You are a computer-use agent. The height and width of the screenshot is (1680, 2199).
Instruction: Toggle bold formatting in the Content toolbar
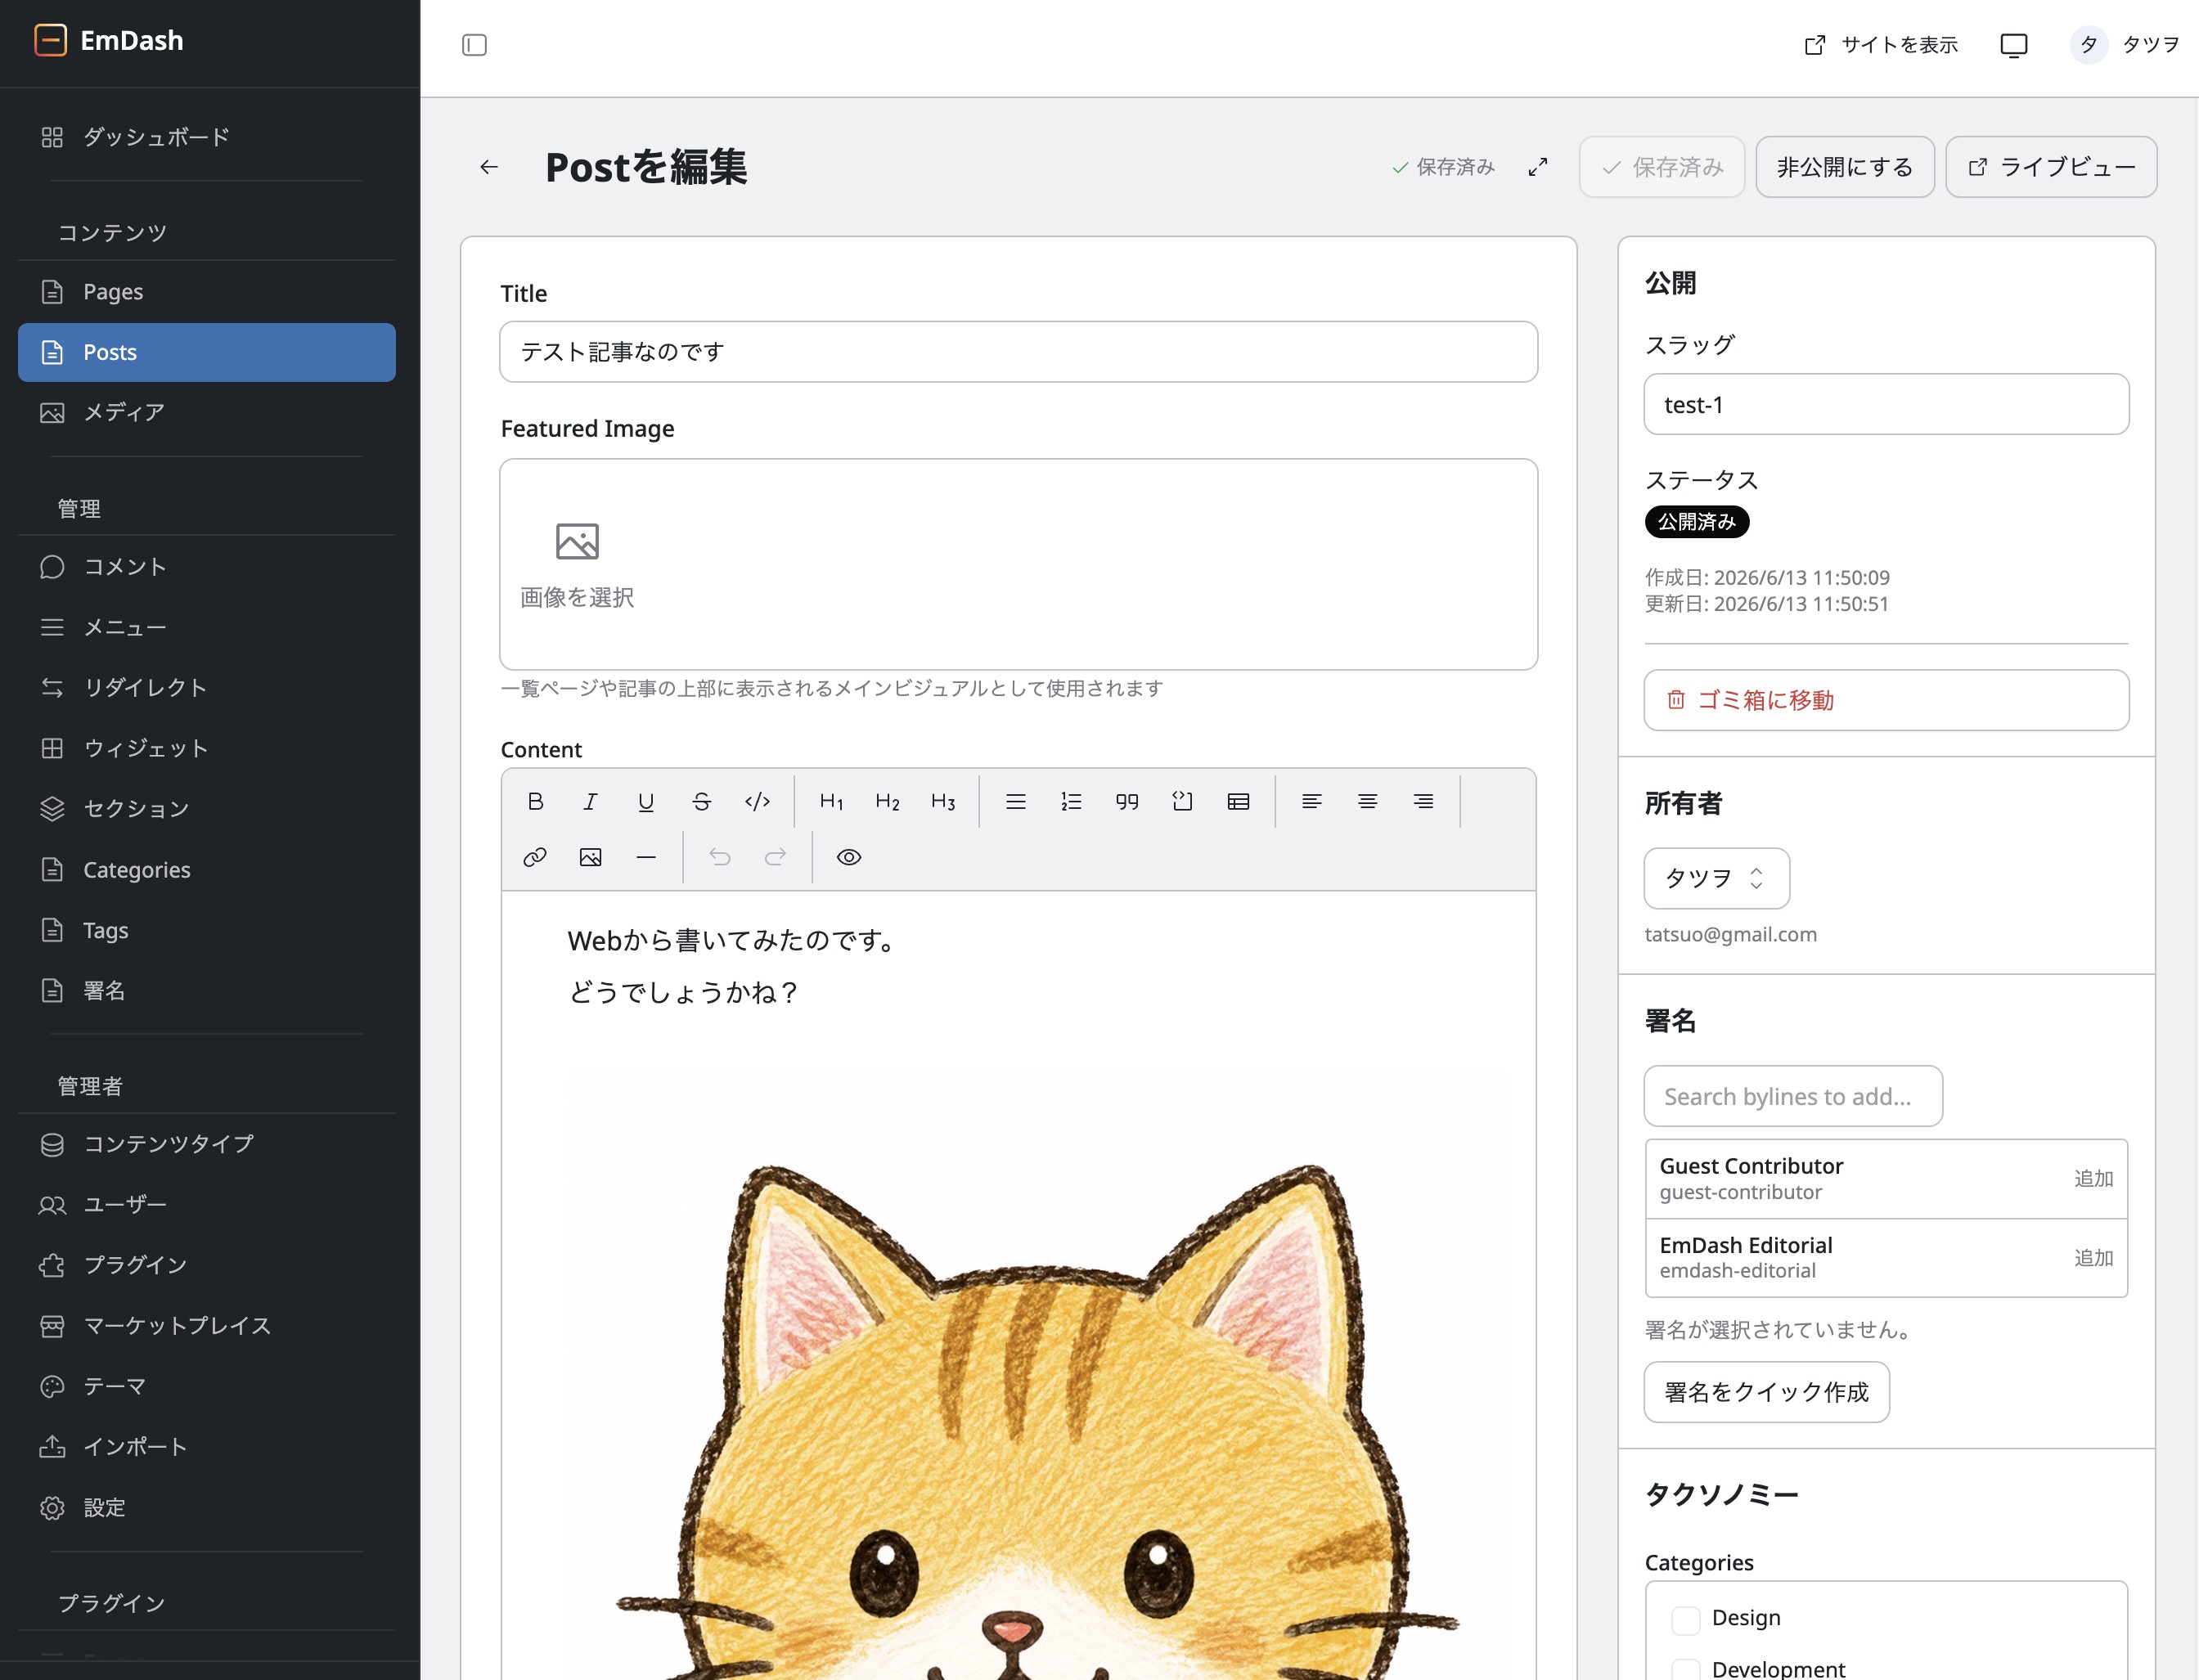(x=535, y=801)
